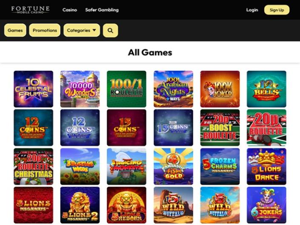Open 1001 Arabian Nights game tile
The height and width of the screenshot is (225, 300).
173,89
